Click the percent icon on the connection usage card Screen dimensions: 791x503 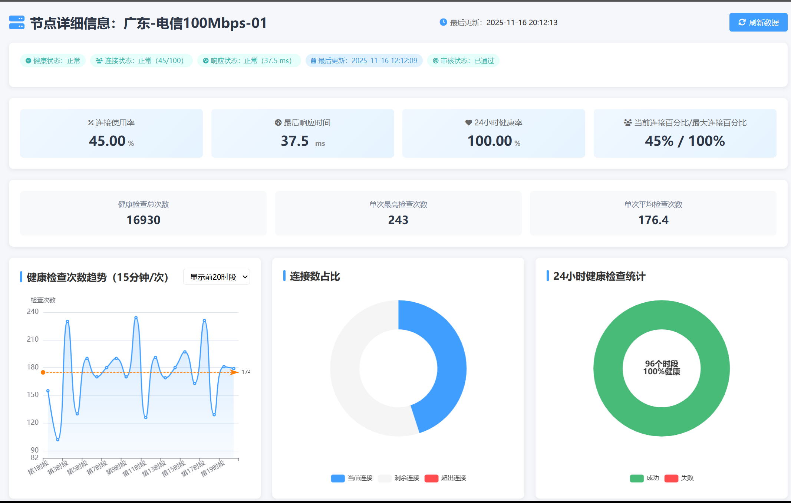pos(90,123)
